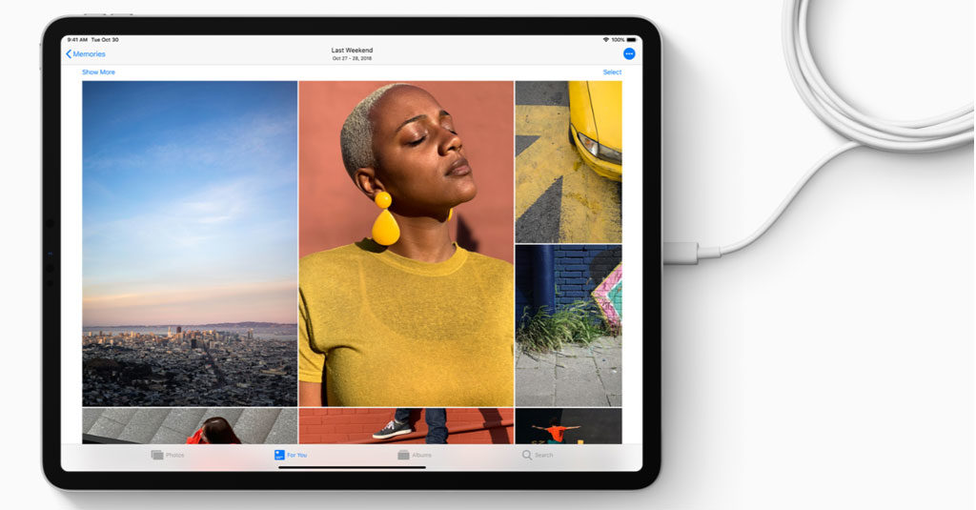
Task: Tap the Select button
Action: pos(612,72)
